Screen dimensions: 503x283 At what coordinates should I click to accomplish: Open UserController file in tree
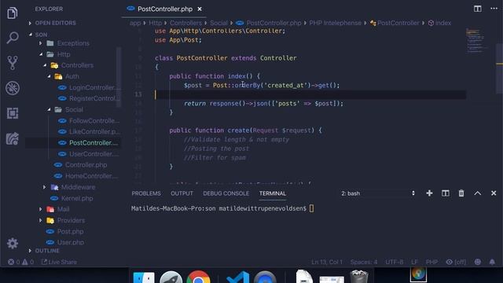coord(94,154)
